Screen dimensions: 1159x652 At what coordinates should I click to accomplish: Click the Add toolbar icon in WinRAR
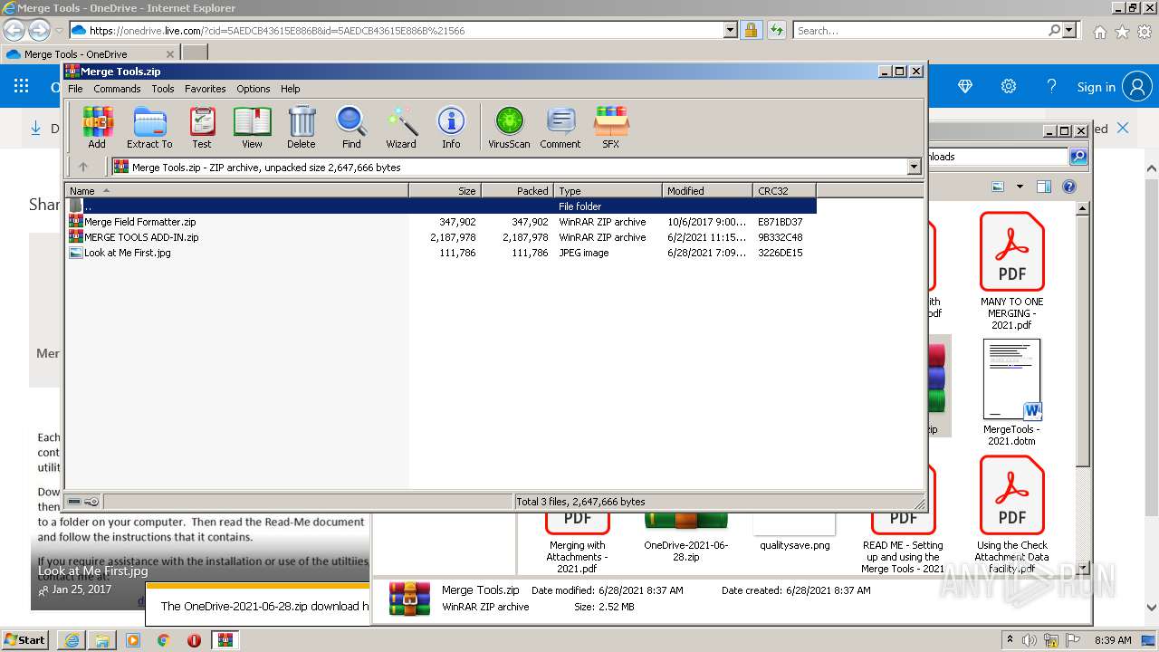97,128
